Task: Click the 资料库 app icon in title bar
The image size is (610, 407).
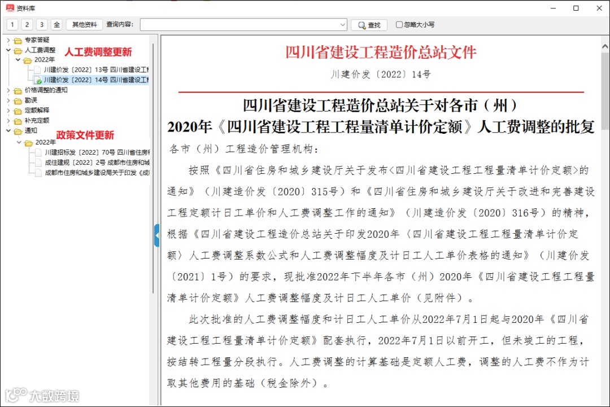Action: point(10,8)
